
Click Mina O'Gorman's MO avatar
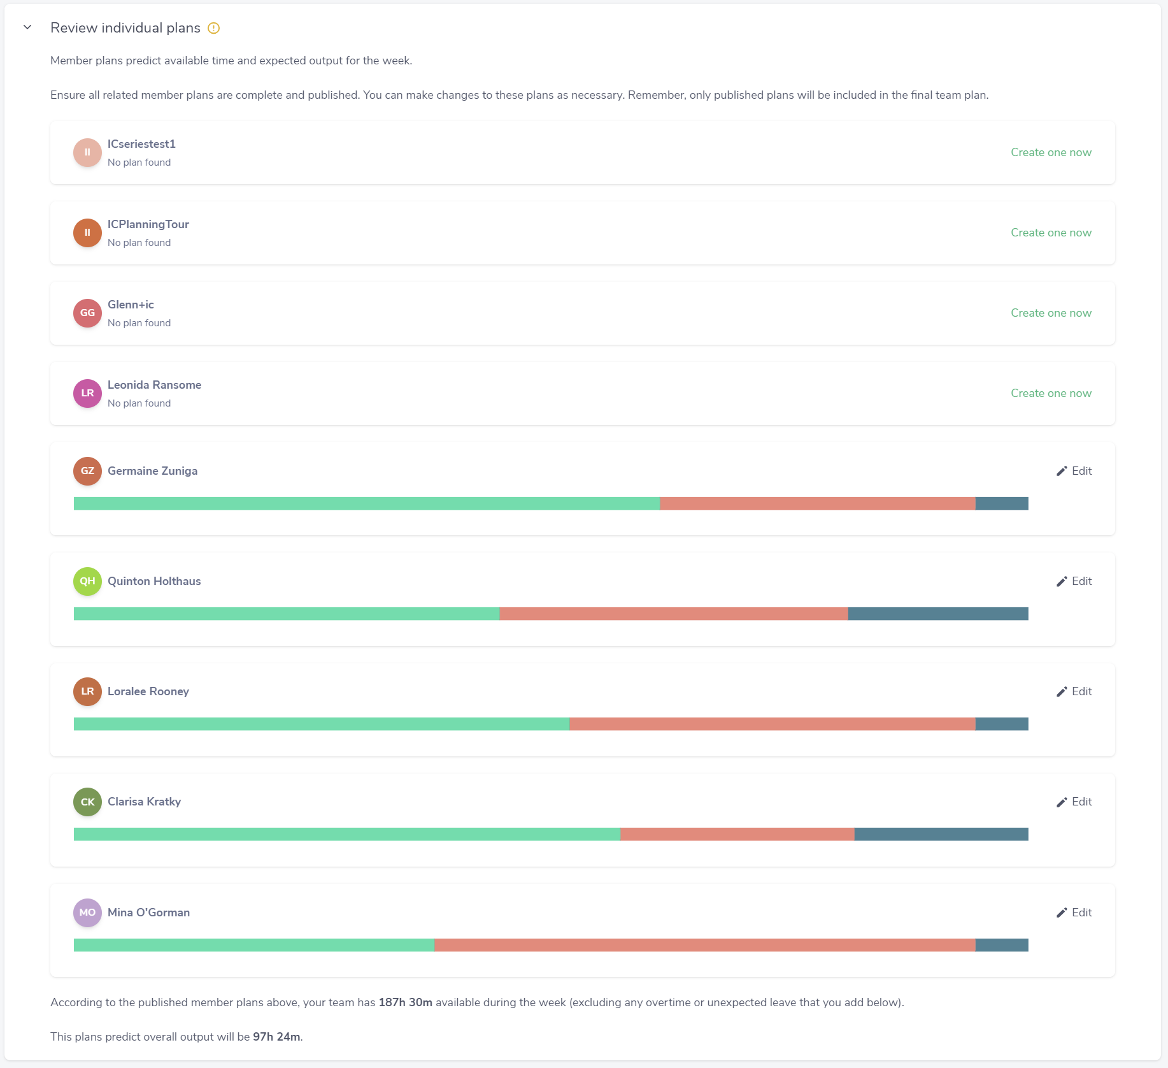tap(87, 913)
